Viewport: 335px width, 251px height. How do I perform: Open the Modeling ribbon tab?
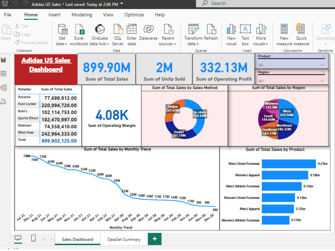pyautogui.click(x=82, y=15)
